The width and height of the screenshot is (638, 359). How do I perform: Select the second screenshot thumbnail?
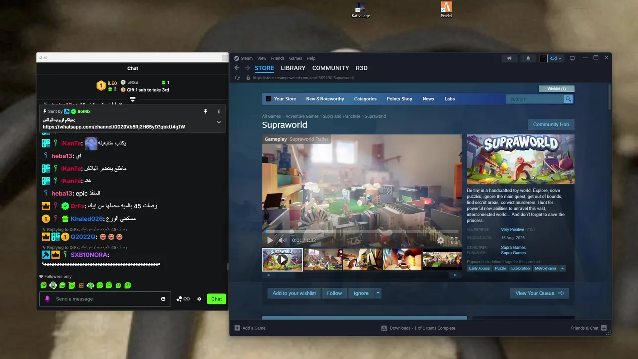pyautogui.click(x=322, y=260)
